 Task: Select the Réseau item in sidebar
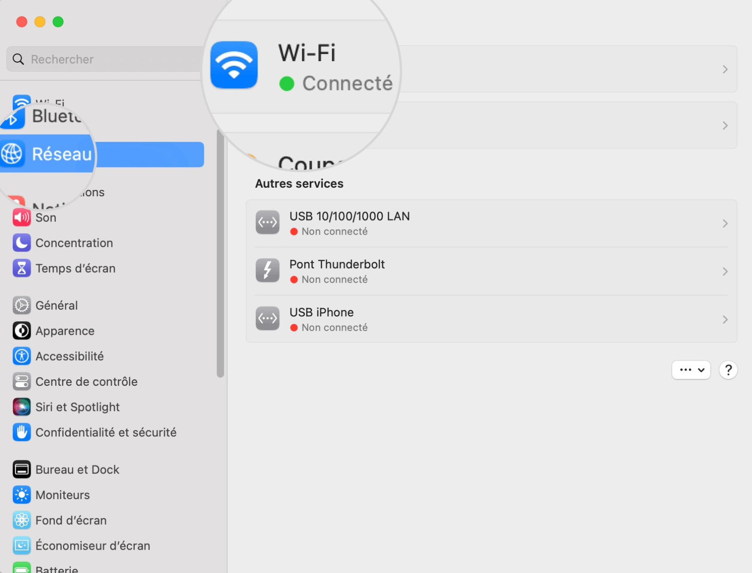tap(102, 154)
